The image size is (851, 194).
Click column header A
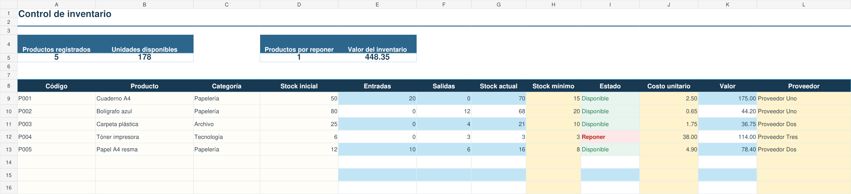click(56, 5)
